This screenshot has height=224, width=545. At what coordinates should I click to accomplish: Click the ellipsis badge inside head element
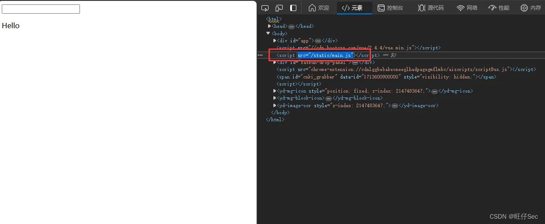point(291,26)
